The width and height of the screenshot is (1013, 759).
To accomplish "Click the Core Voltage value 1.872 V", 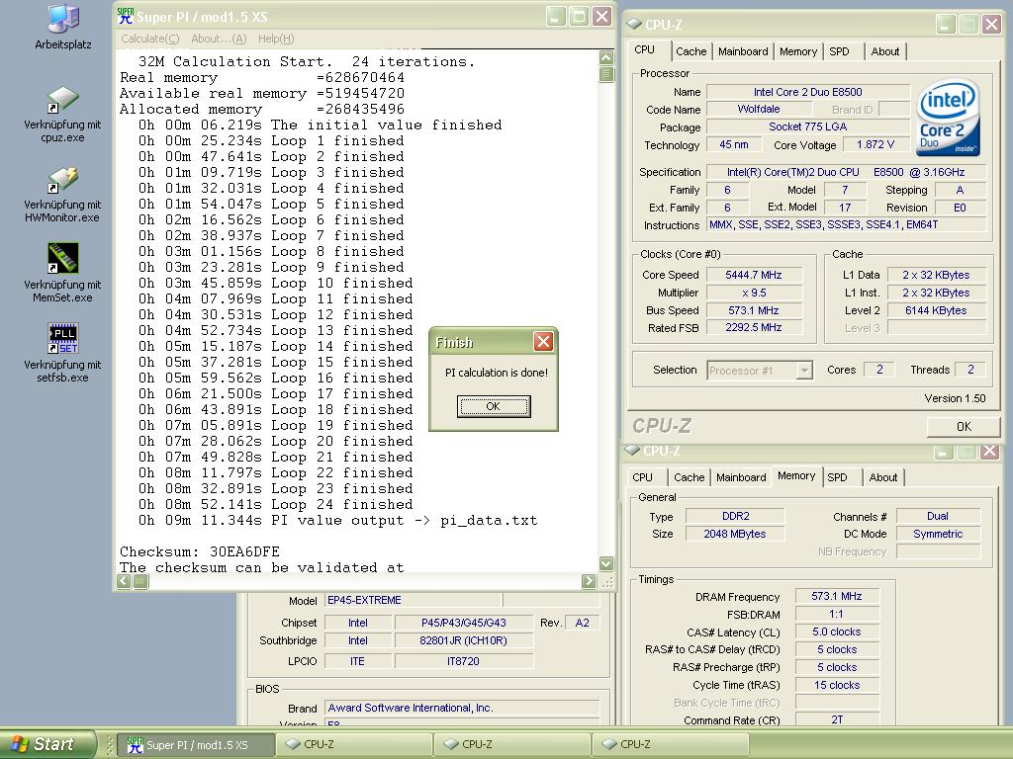I will (x=875, y=144).
